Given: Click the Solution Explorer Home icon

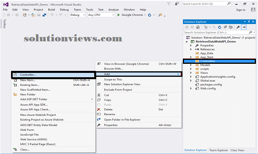Looking at the screenshot, I should 198,27.
